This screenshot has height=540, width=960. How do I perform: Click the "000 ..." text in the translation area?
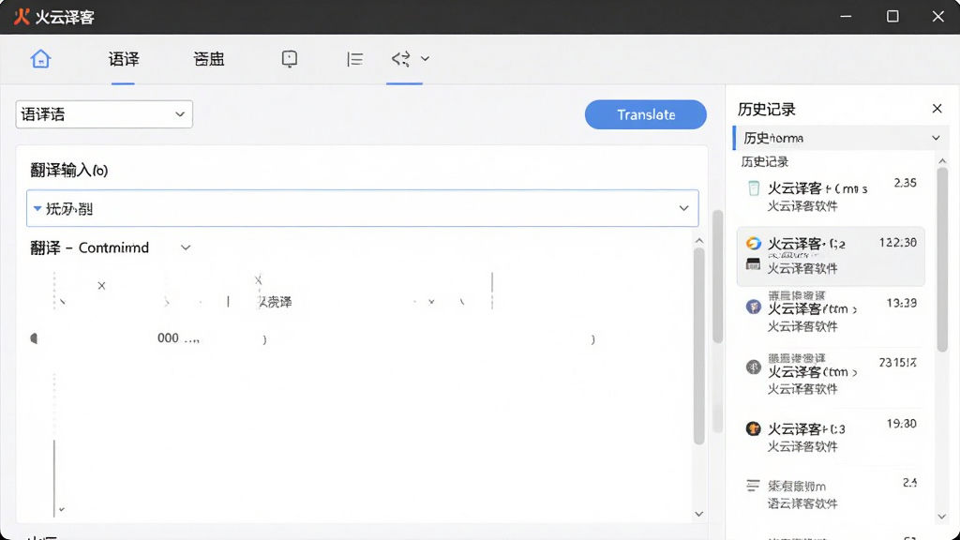tap(178, 337)
